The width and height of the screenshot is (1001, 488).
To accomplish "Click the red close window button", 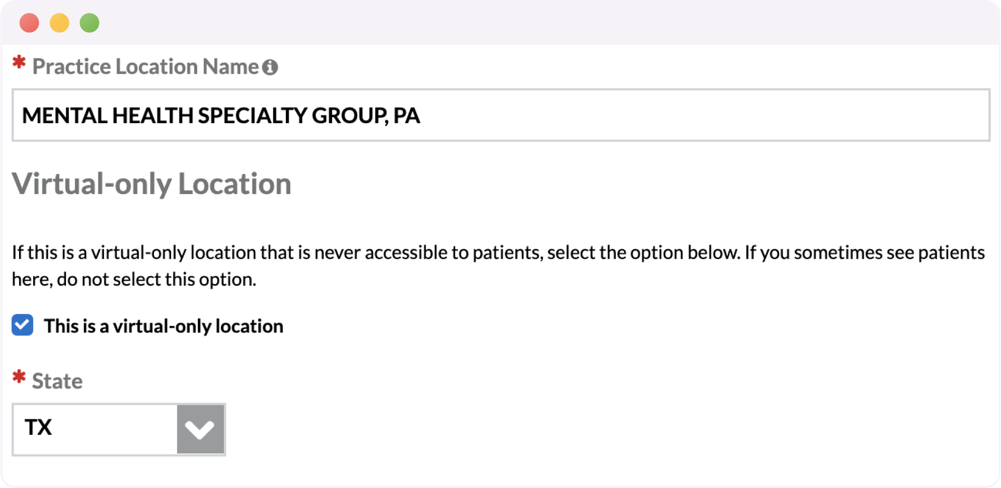I will (x=29, y=23).
